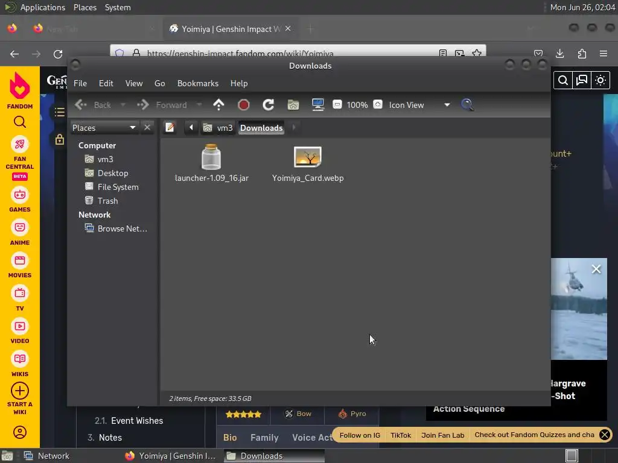
Task: Open the Computer toolbar icon
Action: point(317,105)
